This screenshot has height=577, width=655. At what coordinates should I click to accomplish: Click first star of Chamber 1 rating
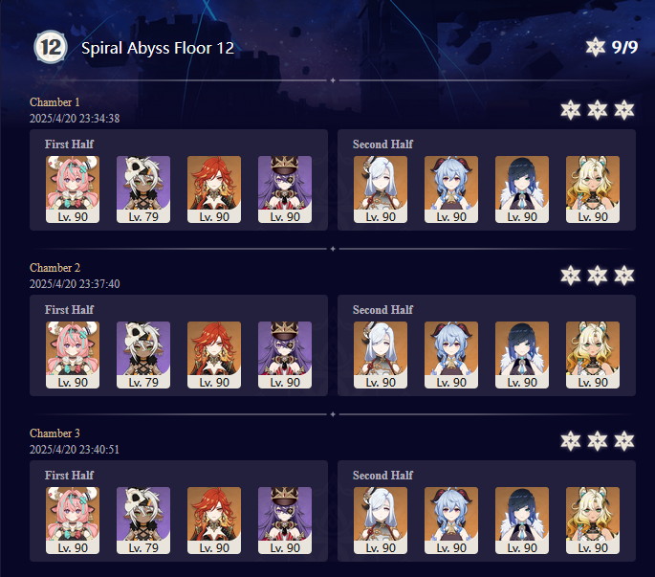click(x=571, y=110)
